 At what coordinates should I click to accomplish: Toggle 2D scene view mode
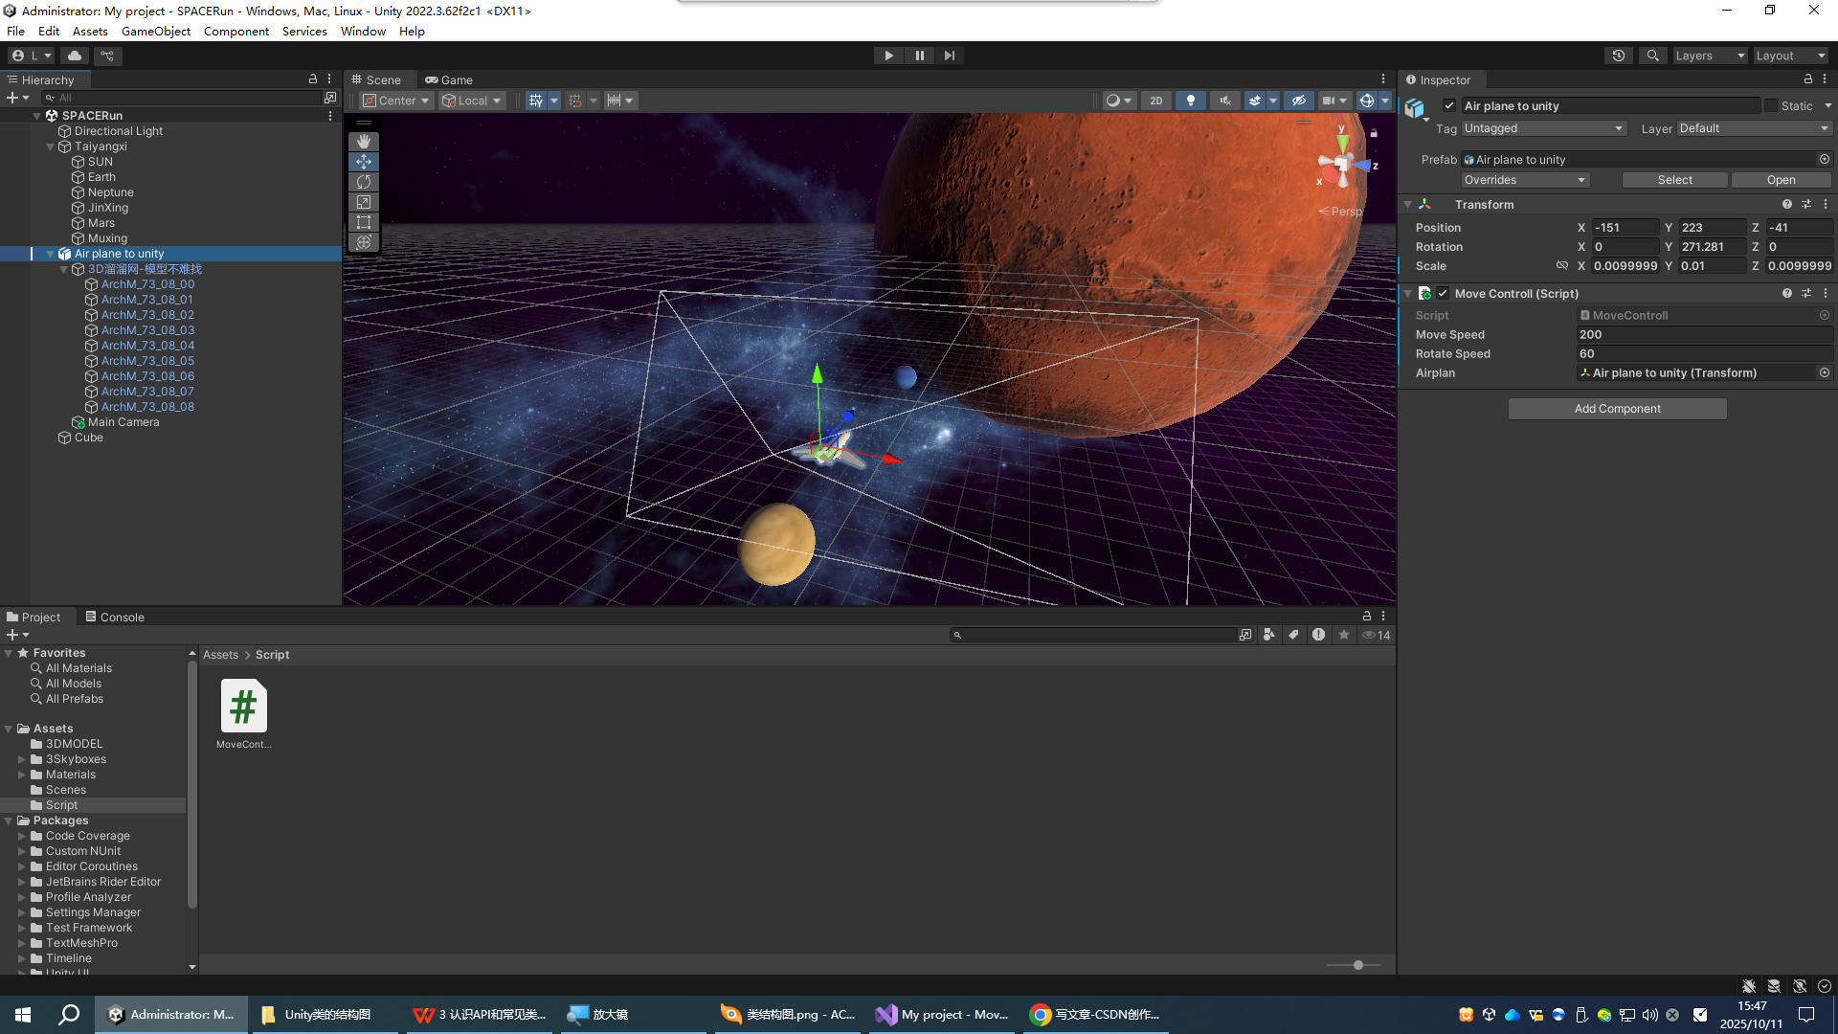[1155, 101]
